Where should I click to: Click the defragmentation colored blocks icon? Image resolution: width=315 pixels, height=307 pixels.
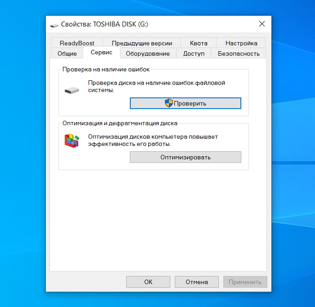click(72, 140)
